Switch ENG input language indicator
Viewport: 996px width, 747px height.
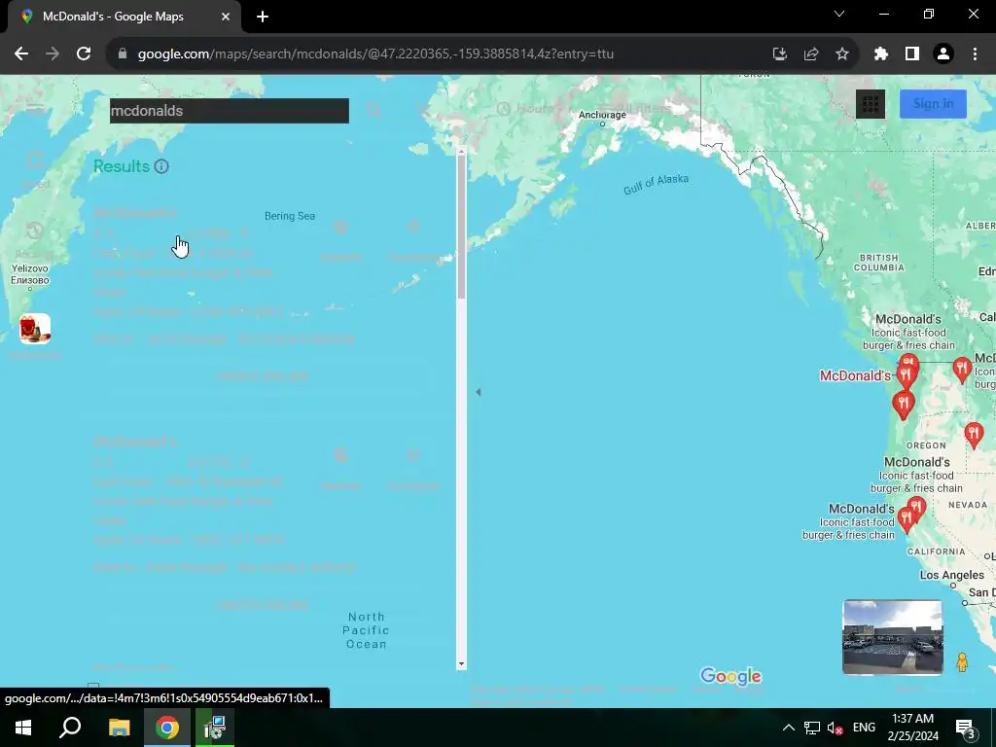click(864, 728)
